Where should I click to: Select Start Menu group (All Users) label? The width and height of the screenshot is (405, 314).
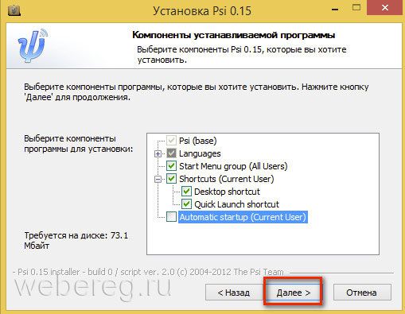pyautogui.click(x=233, y=166)
